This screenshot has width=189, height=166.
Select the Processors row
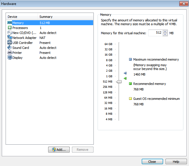pyautogui.click(x=50, y=28)
